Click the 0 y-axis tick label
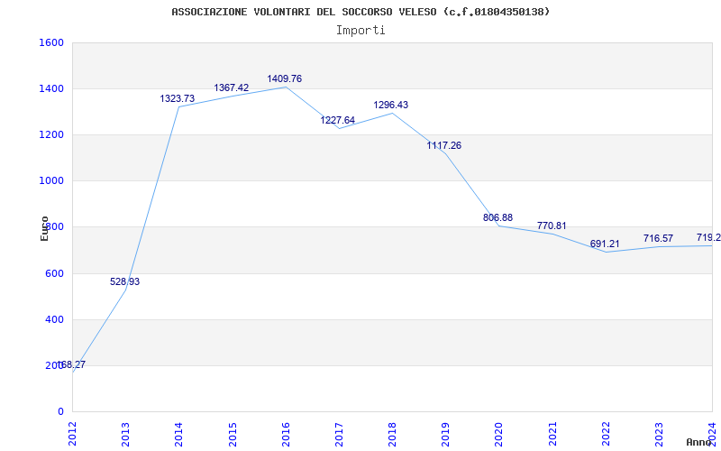The height and width of the screenshot is (451, 721). coord(60,412)
